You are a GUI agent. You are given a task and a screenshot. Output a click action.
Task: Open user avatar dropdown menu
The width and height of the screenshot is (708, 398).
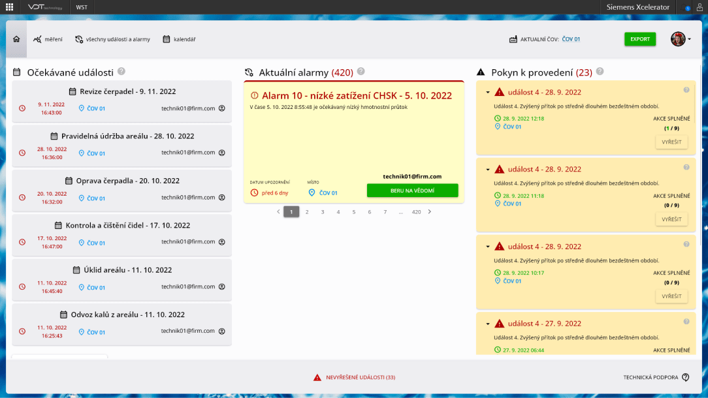[681, 39]
